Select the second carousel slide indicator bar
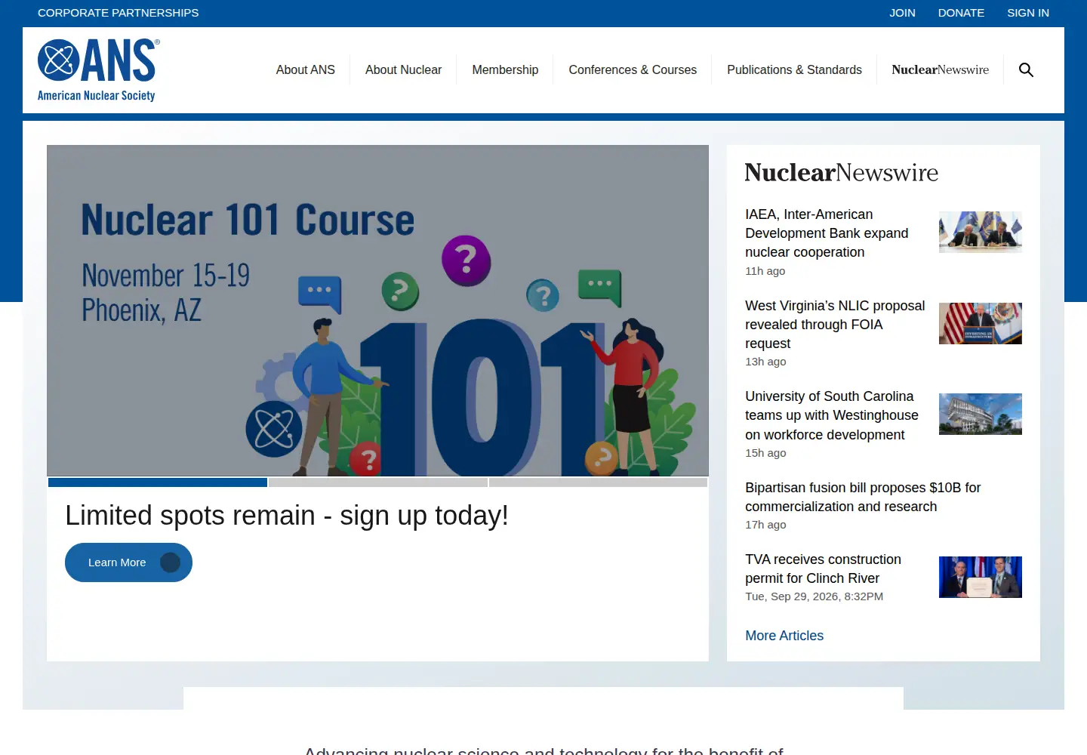This screenshot has width=1087, height=755. click(378, 482)
